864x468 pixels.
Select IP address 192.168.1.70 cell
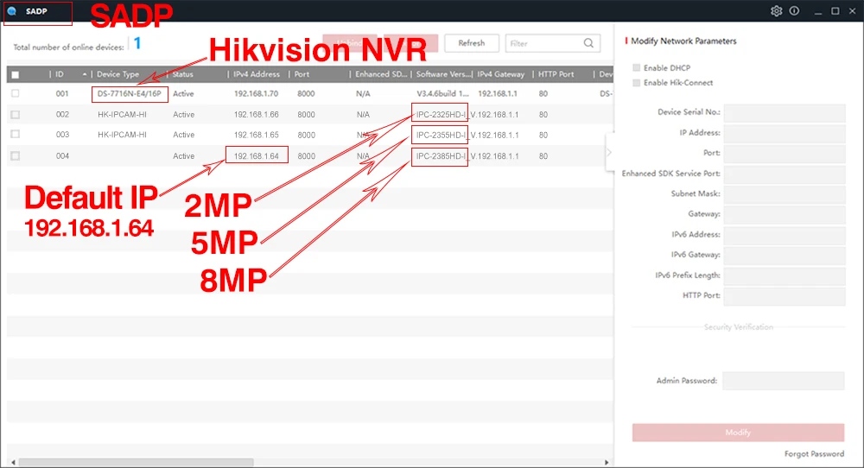(257, 93)
